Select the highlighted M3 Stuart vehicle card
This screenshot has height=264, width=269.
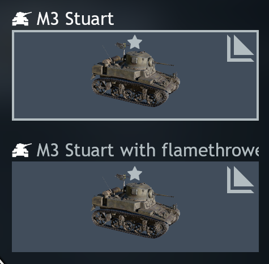pyautogui.click(x=135, y=75)
